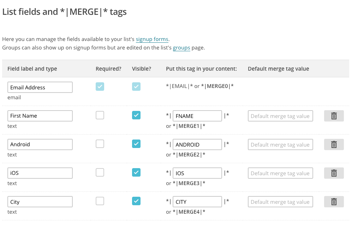The height and width of the screenshot is (225, 352).
Task: Edit the First Name label field
Action: click(40, 116)
